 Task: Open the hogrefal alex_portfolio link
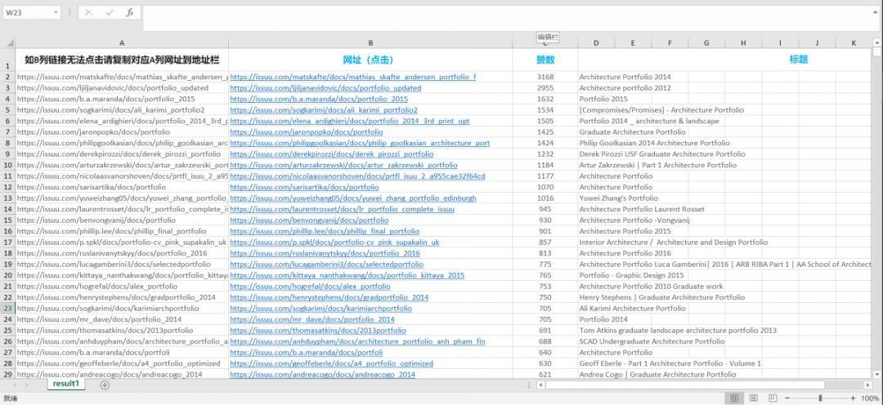pos(310,287)
